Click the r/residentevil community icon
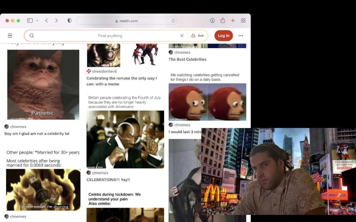356x222 pixels. coord(89,71)
